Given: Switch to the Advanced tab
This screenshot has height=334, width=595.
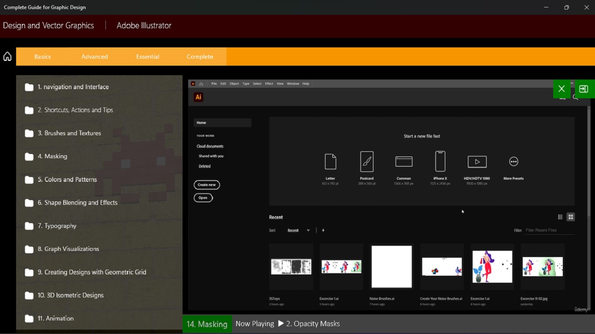Looking at the screenshot, I should click(x=95, y=57).
